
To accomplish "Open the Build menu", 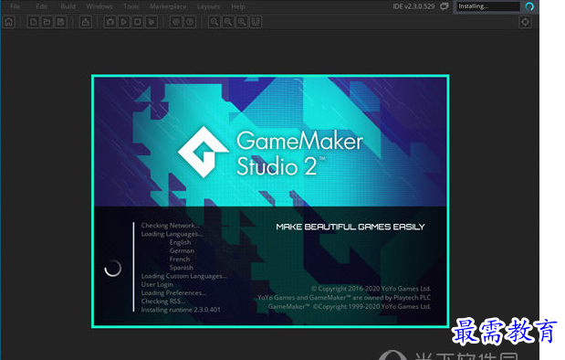I will (68, 6).
